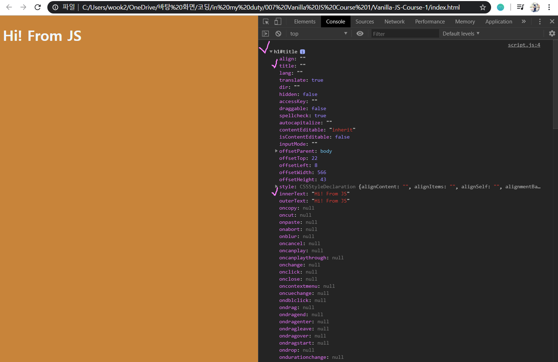The width and height of the screenshot is (558, 362).
Task: Select the contentEditable "inherit" row
Action: pyautogui.click(x=317, y=130)
